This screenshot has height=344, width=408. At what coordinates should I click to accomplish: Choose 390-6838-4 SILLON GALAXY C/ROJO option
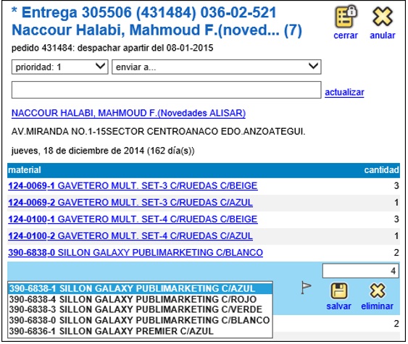tap(140, 299)
